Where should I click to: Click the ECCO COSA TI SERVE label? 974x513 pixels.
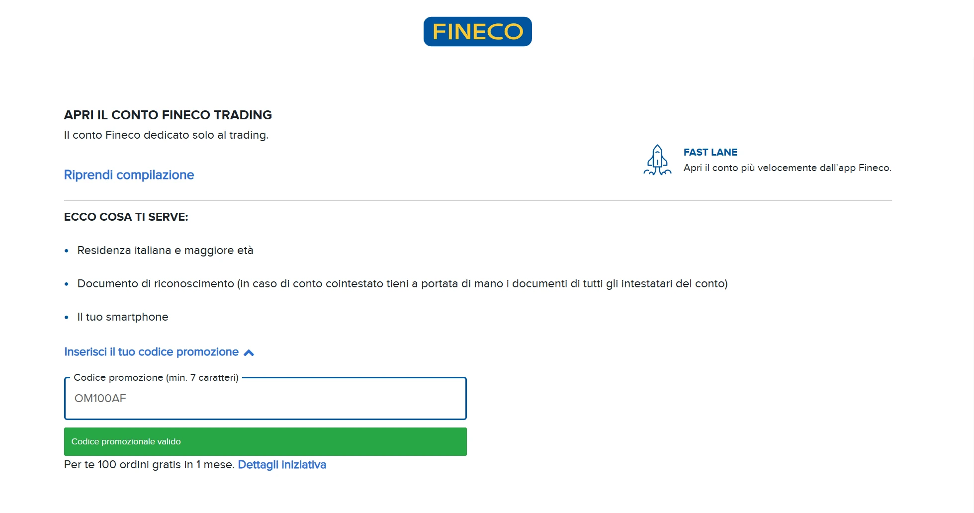coord(126,217)
